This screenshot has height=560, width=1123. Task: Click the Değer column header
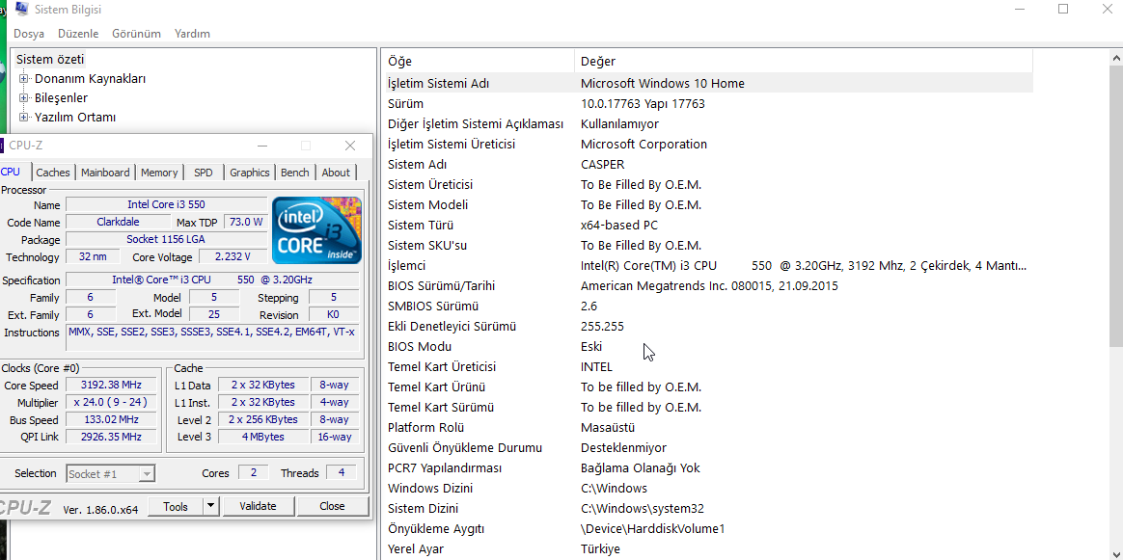pos(804,62)
